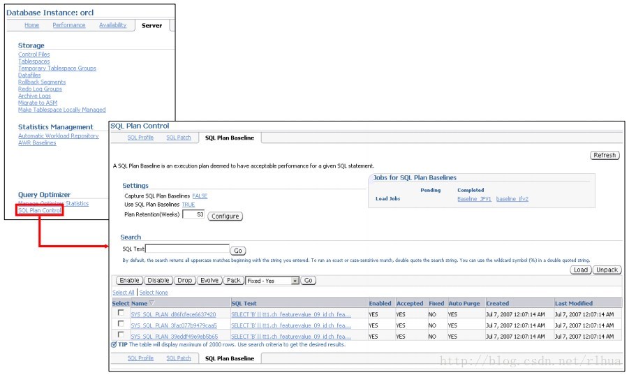Open the Archive Logs link
The height and width of the screenshot is (375, 629).
[x=34, y=96]
